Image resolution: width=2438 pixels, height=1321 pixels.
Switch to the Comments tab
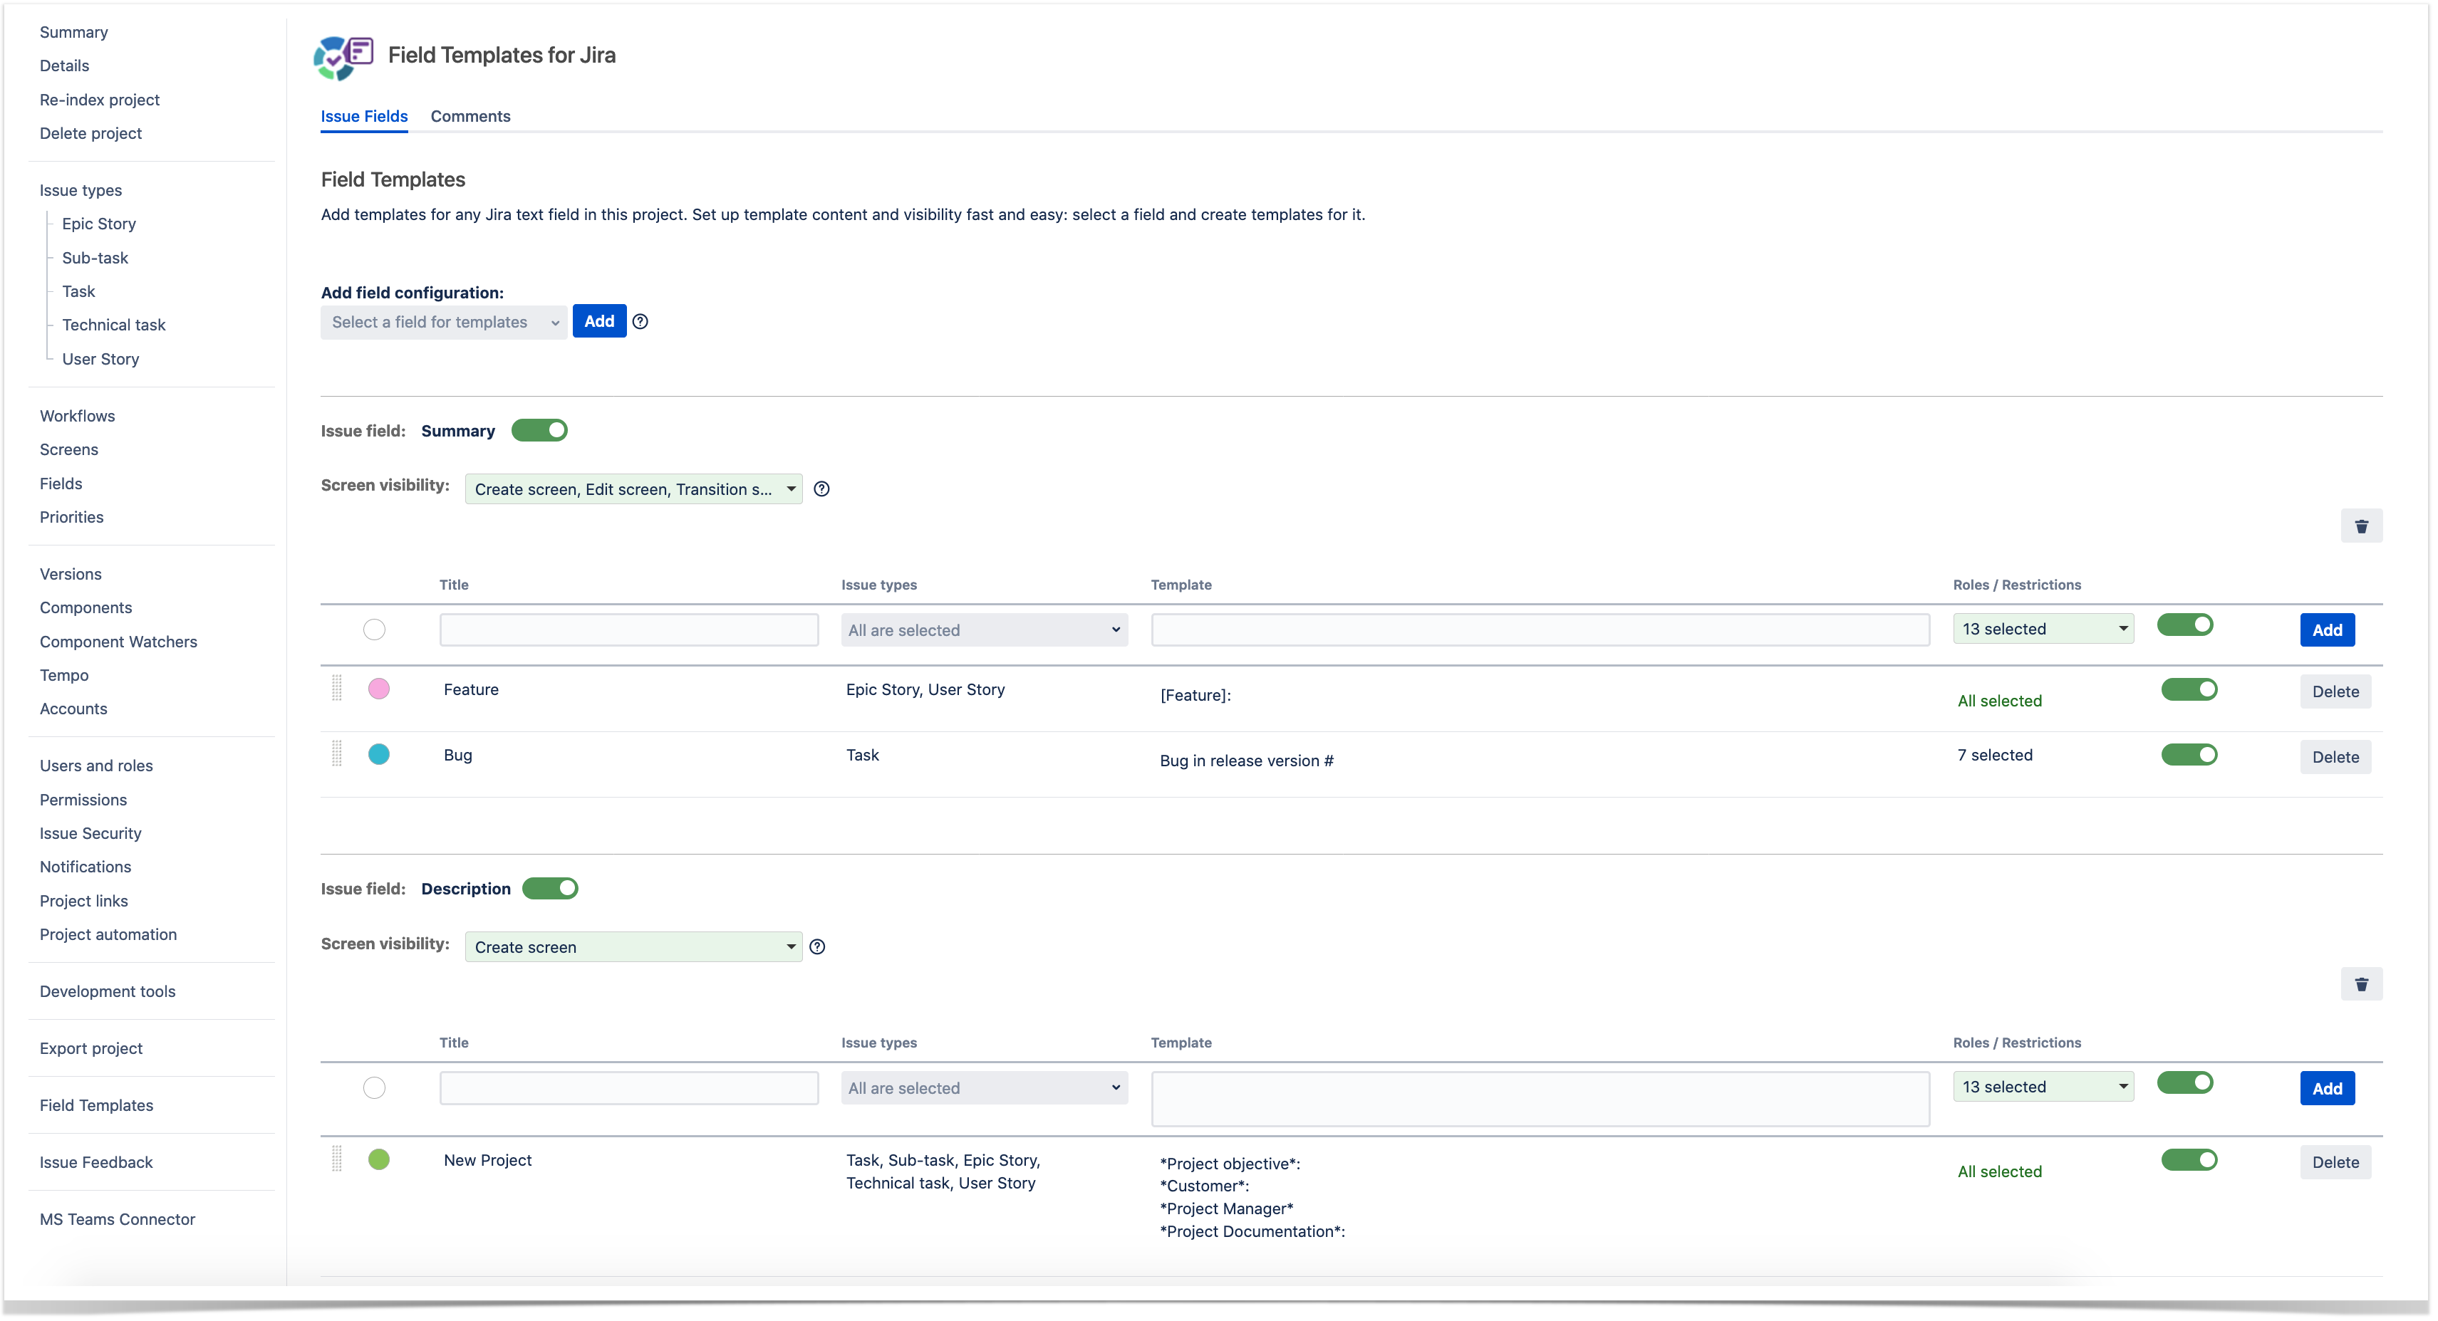pyautogui.click(x=472, y=115)
